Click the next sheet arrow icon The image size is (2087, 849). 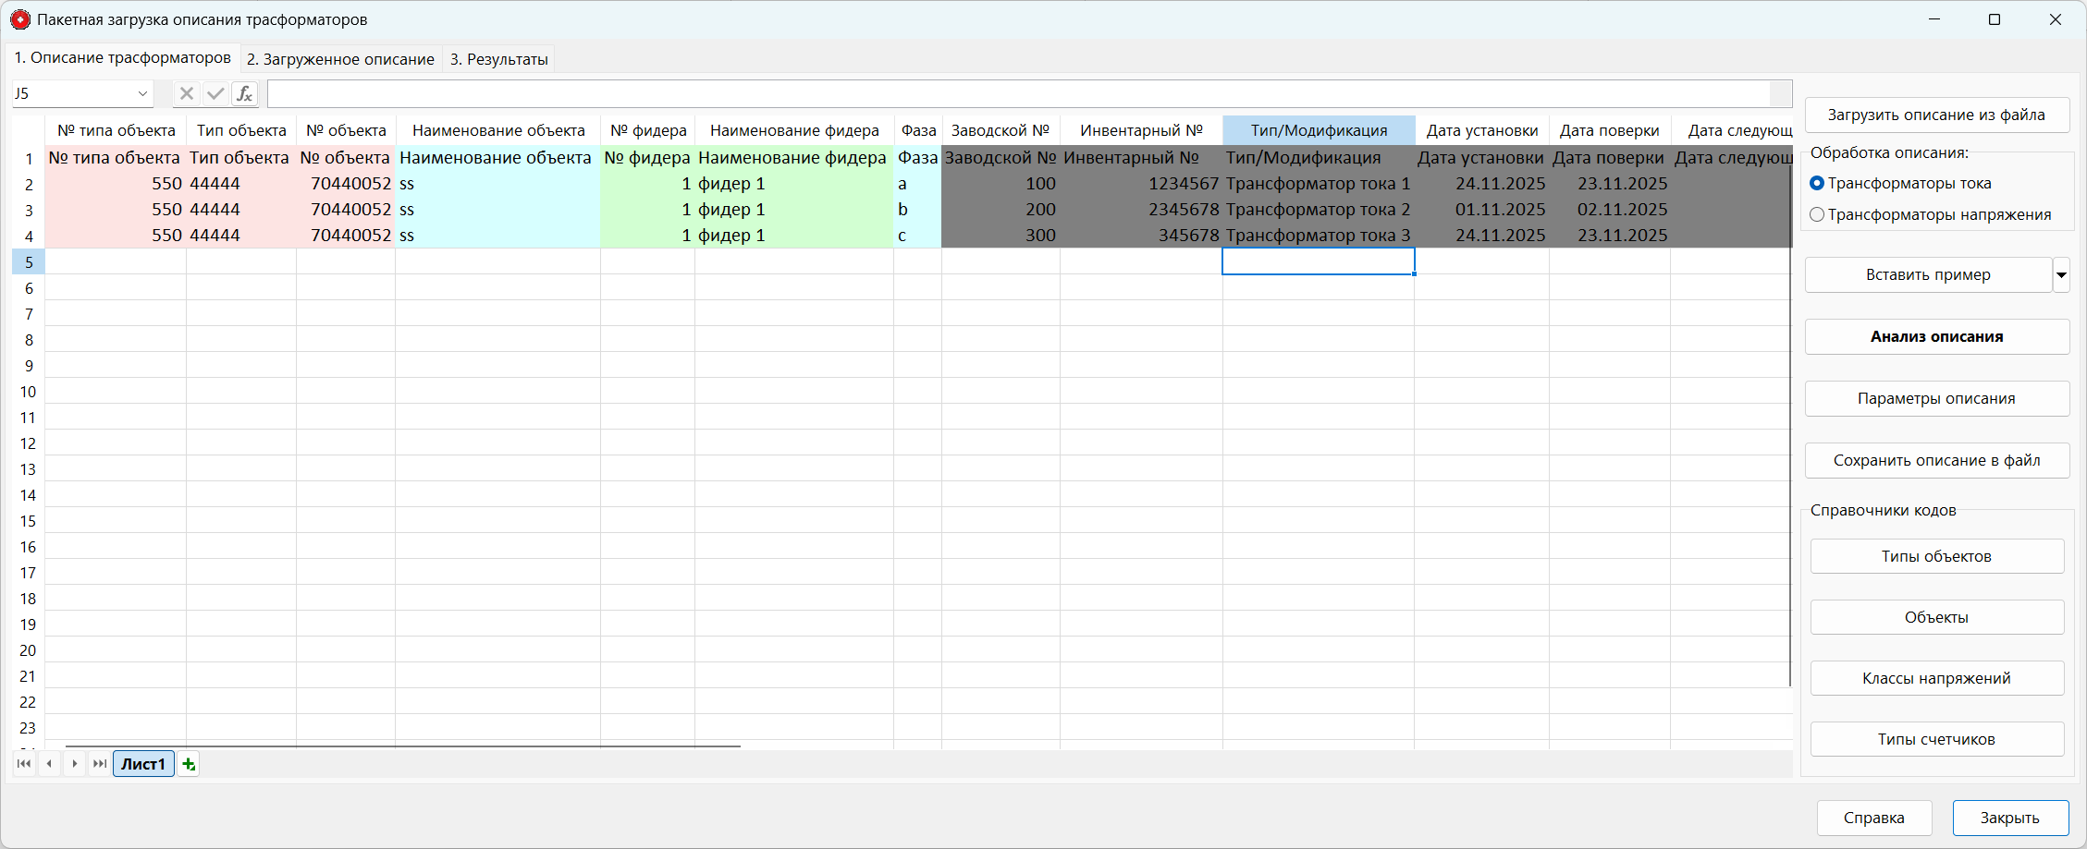(74, 764)
